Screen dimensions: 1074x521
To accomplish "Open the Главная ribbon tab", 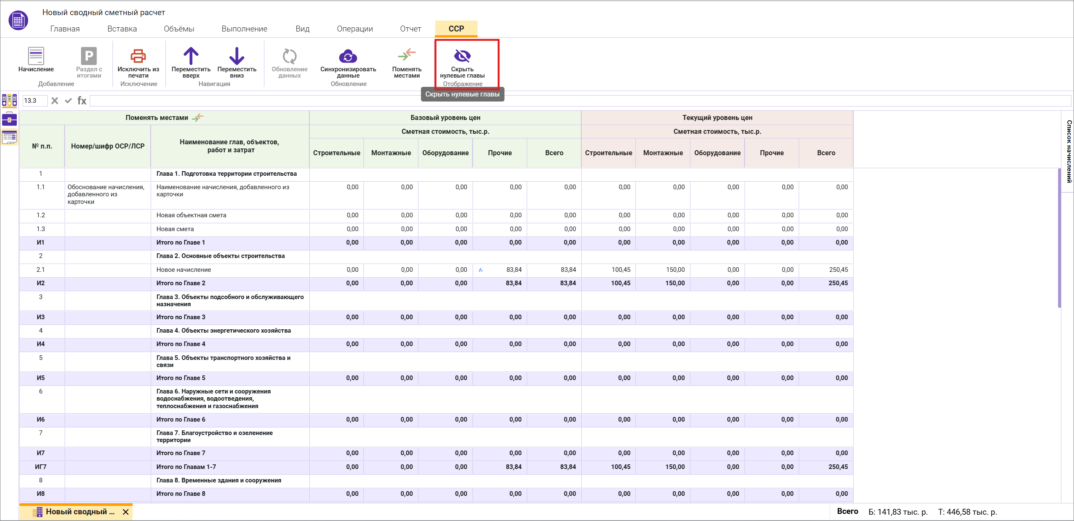I will tap(65, 29).
